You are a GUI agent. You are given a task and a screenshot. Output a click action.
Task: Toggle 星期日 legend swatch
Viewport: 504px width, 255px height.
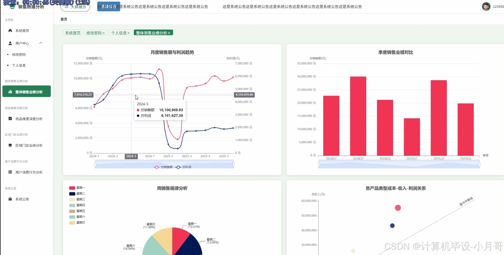click(x=72, y=222)
